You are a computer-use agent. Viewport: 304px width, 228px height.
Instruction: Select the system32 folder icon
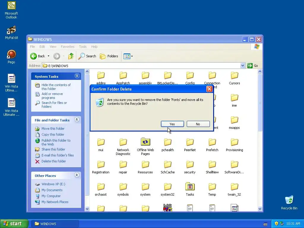coord(168,187)
